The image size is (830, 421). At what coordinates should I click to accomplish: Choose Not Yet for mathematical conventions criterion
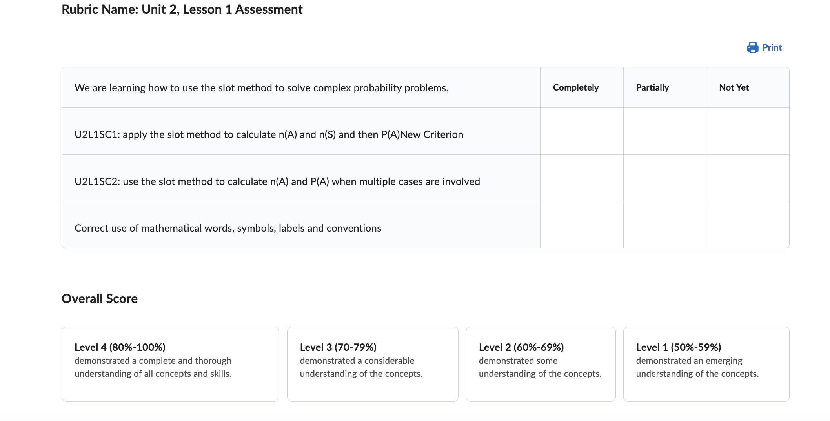747,225
